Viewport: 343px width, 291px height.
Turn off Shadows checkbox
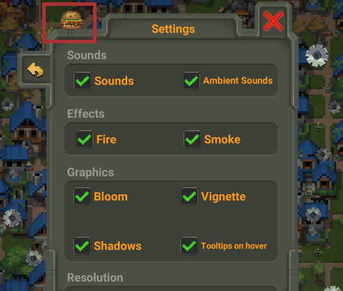click(x=82, y=246)
